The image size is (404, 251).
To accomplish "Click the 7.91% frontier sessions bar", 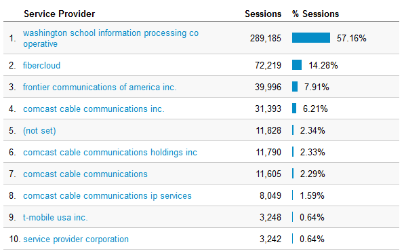I will 295,86.
